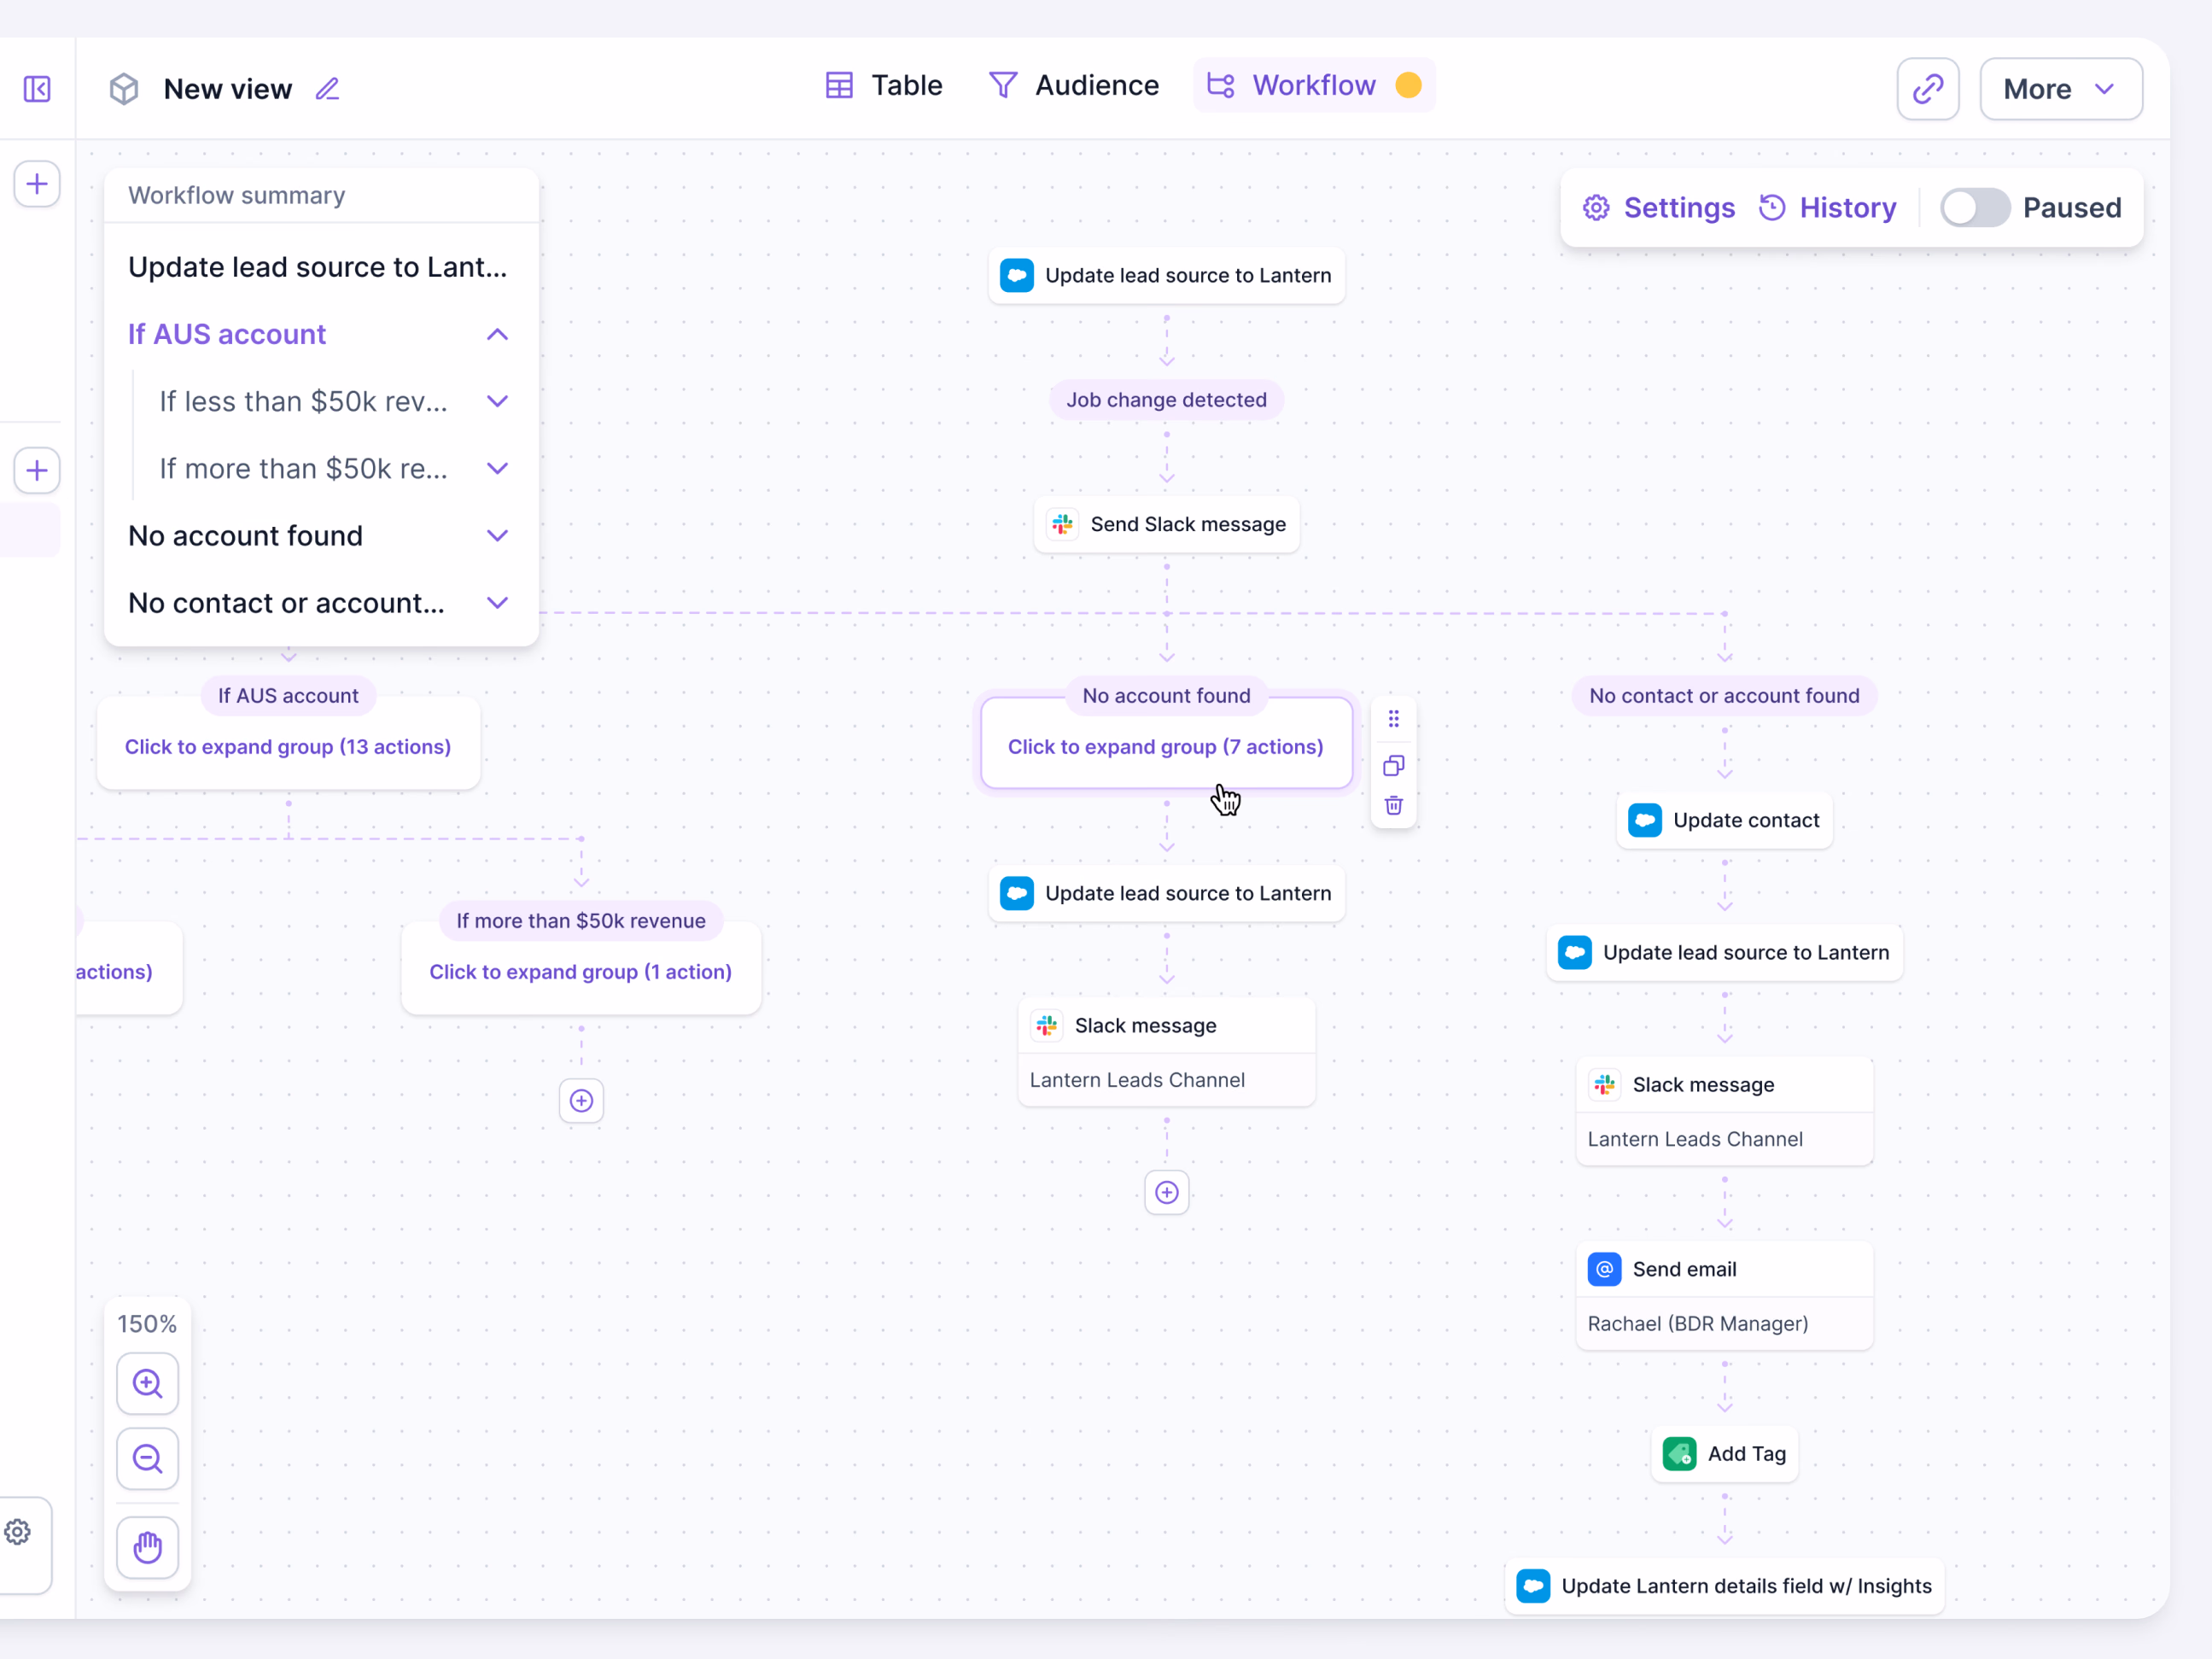Click the 150% zoom level text
Viewport: 2212px width, 1659px height.
point(147,1324)
